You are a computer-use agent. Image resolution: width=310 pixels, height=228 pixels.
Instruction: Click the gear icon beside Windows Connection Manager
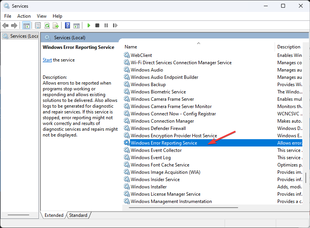(127, 121)
